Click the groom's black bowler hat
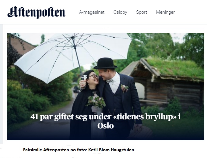207x158 pixels. [105, 63]
